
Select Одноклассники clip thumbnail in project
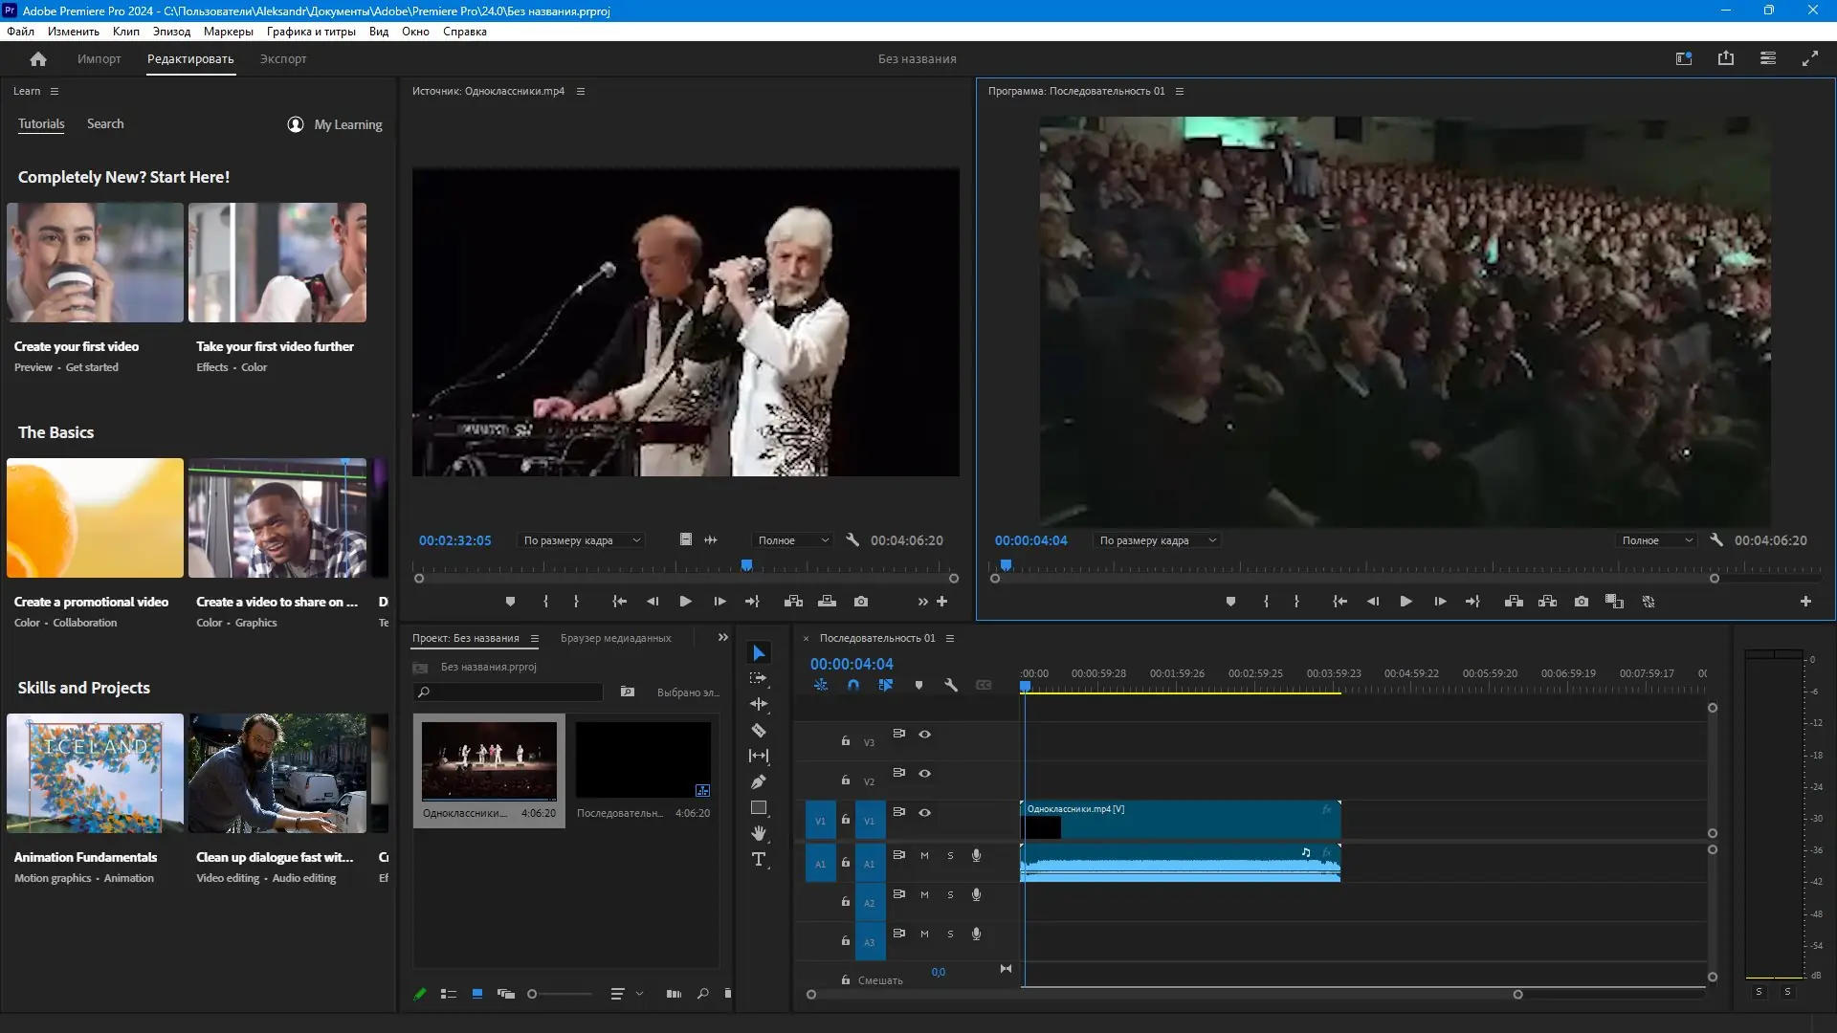[x=489, y=761]
